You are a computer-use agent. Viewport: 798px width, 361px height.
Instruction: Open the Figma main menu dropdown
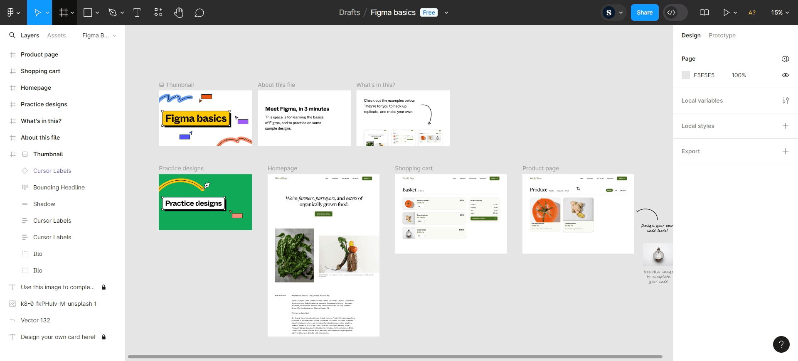pos(13,12)
